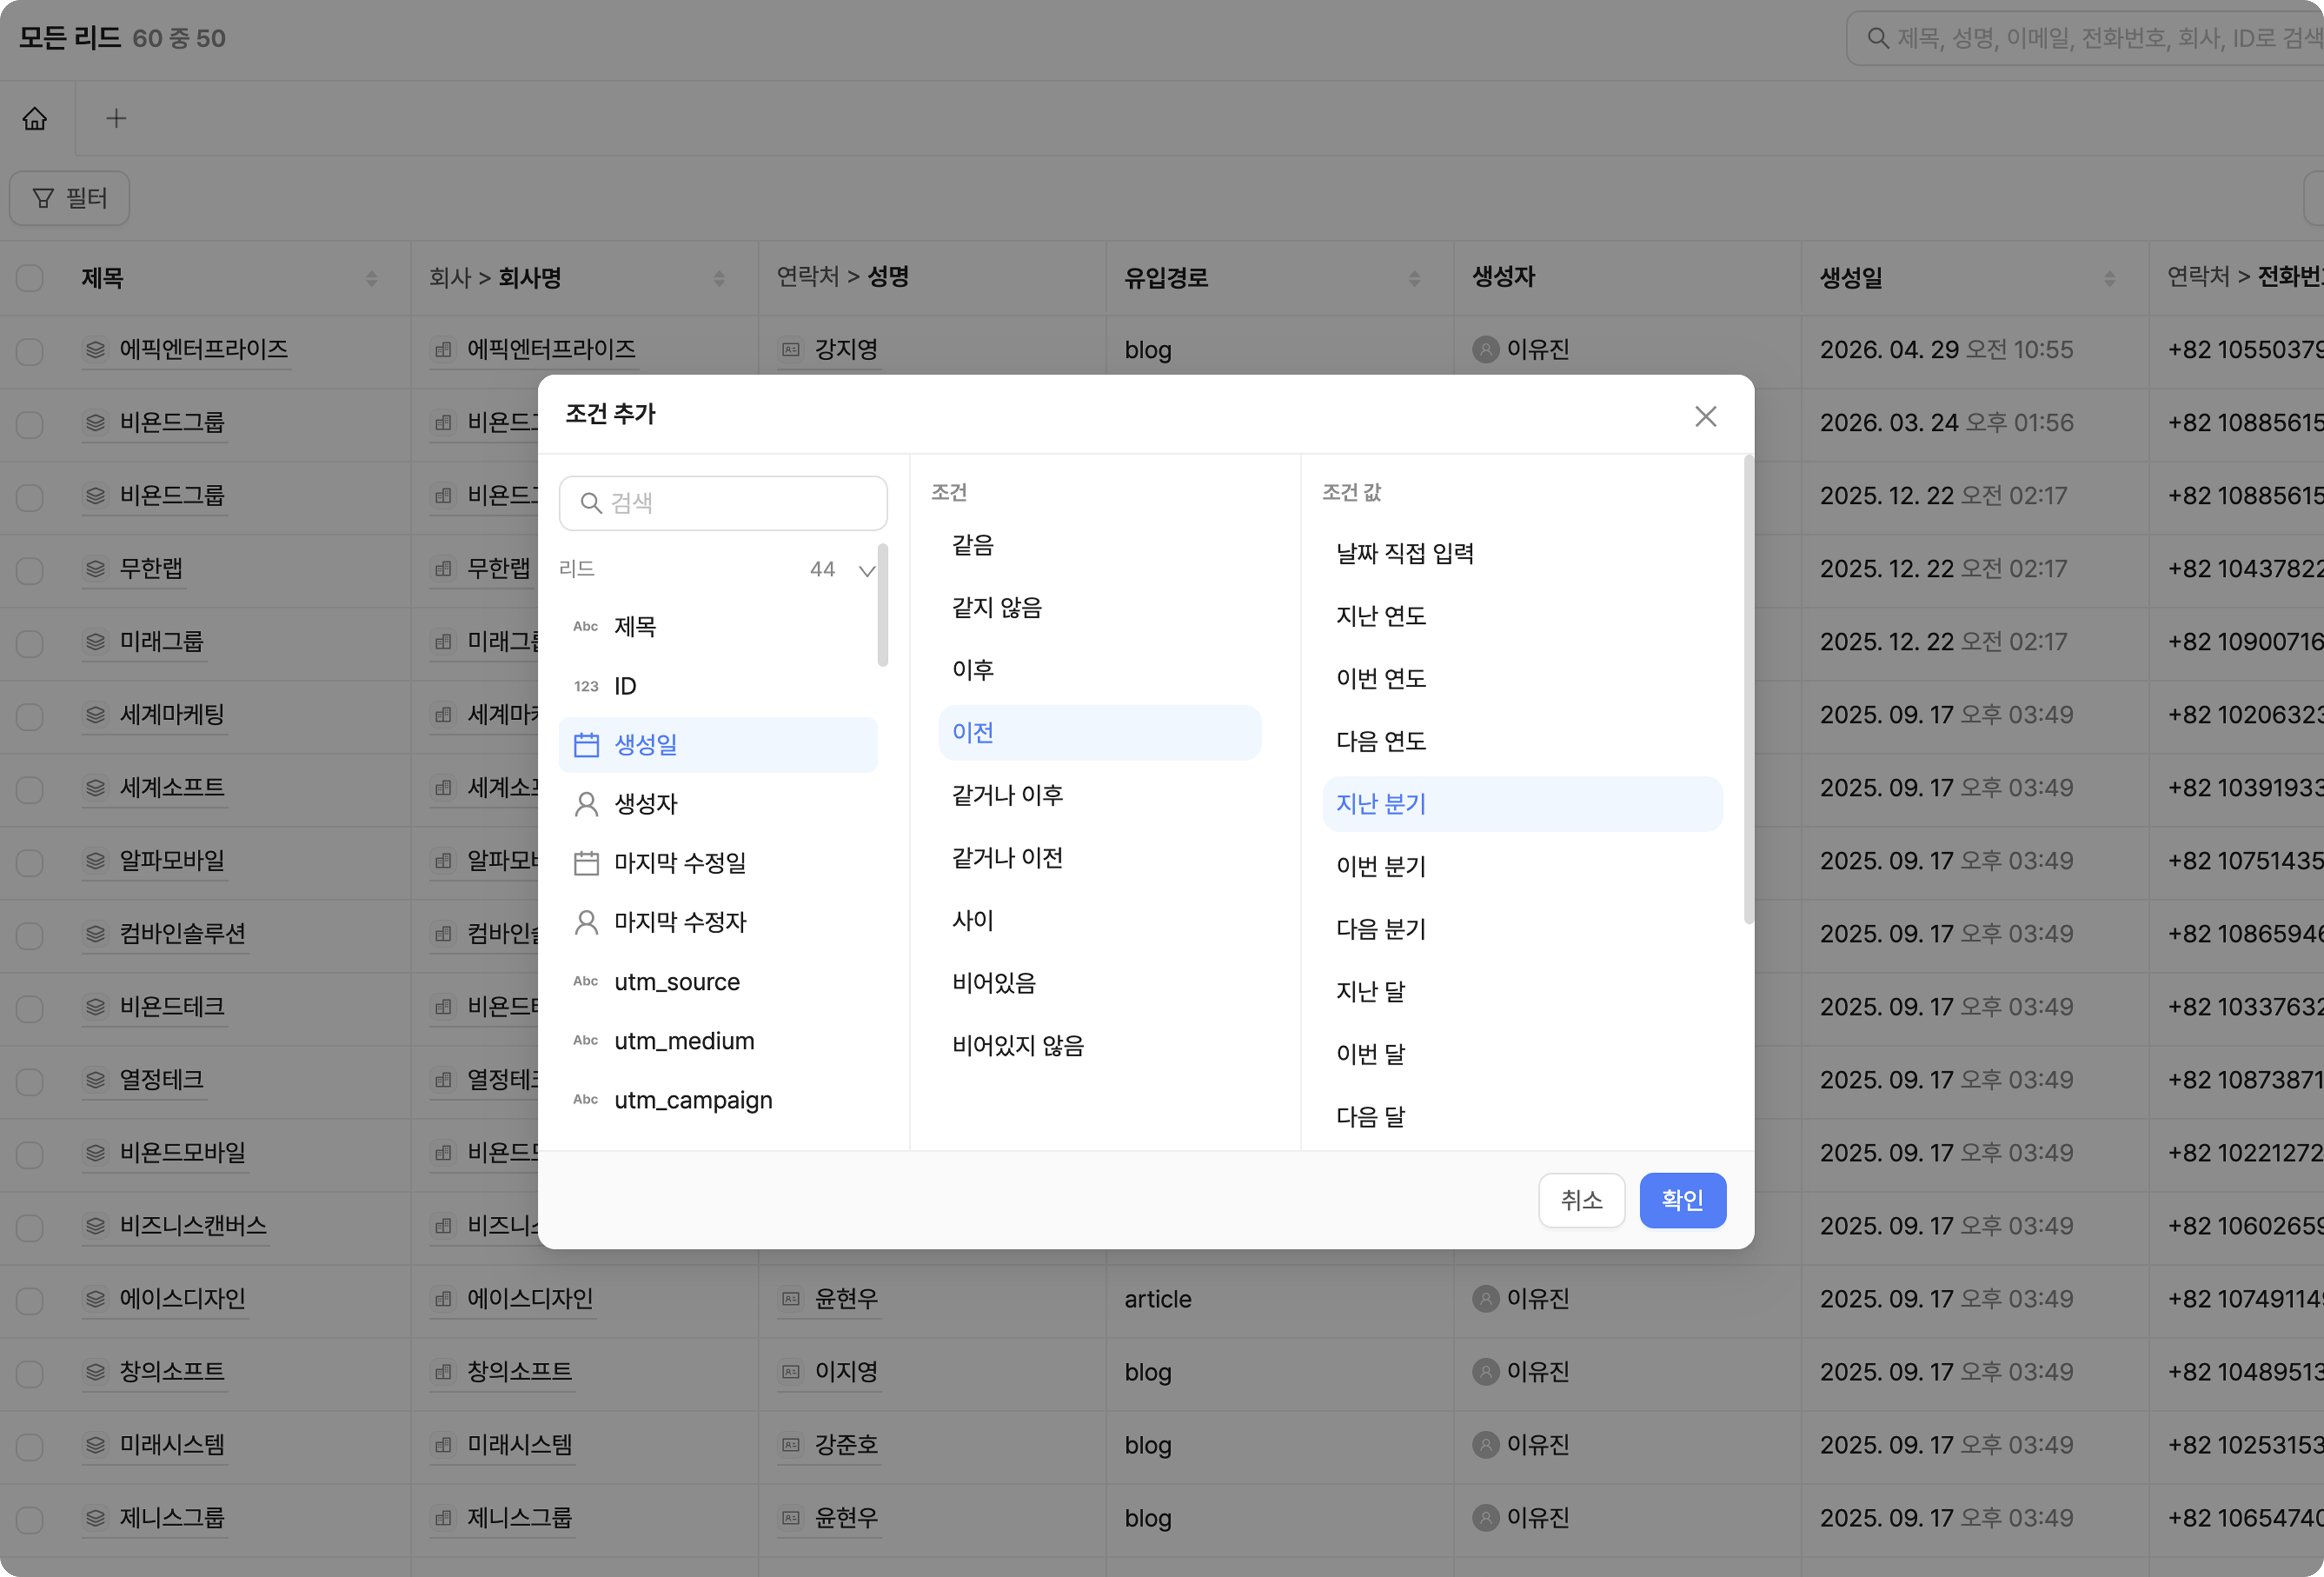Image resolution: width=2324 pixels, height=1577 pixels.
Task: Click the home icon tab
Action: pyautogui.click(x=35, y=119)
